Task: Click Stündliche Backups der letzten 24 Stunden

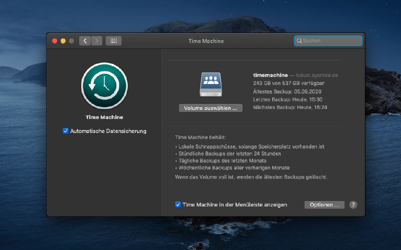Action: pyautogui.click(x=228, y=154)
